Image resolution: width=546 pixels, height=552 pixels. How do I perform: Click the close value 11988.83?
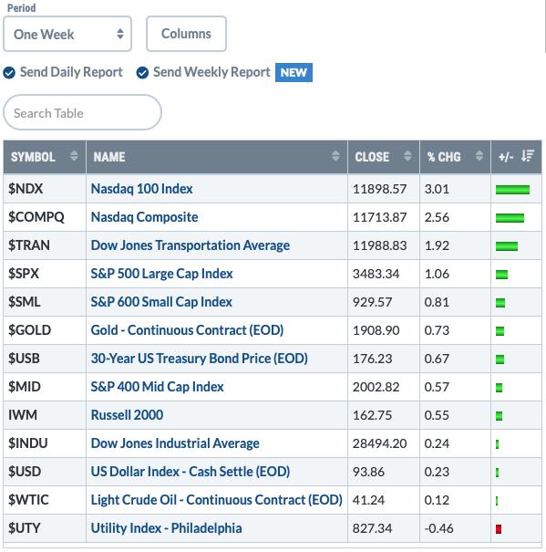[379, 245]
